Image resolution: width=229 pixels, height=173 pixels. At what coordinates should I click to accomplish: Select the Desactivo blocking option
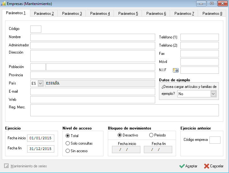coord(120,135)
